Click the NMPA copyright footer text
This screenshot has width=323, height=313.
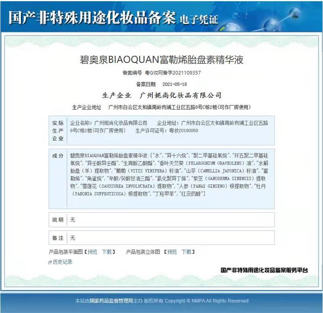tap(161, 301)
